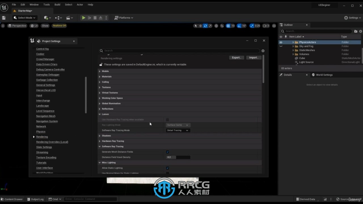Click the Project Settings search field
The image size is (363, 204).
point(179,51)
